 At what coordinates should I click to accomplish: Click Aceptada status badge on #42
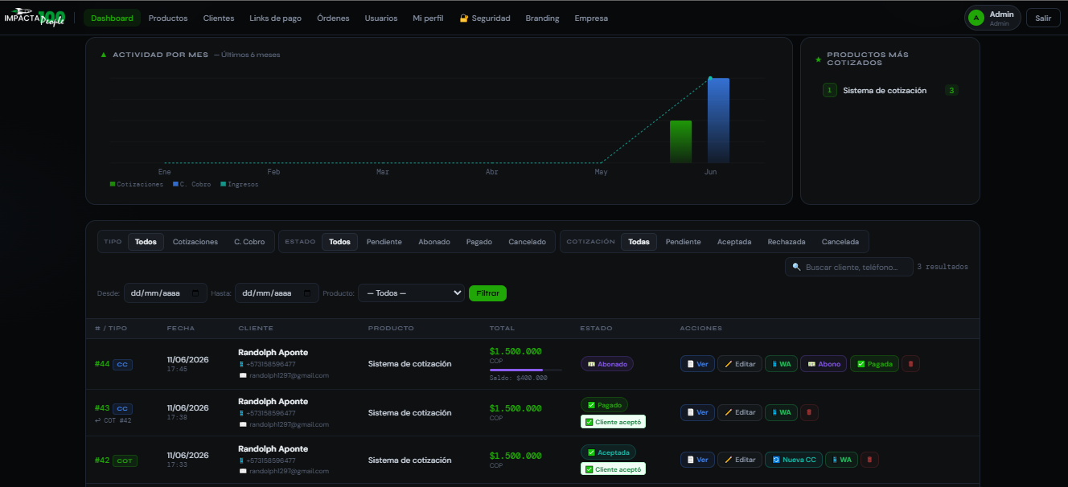(x=608, y=452)
